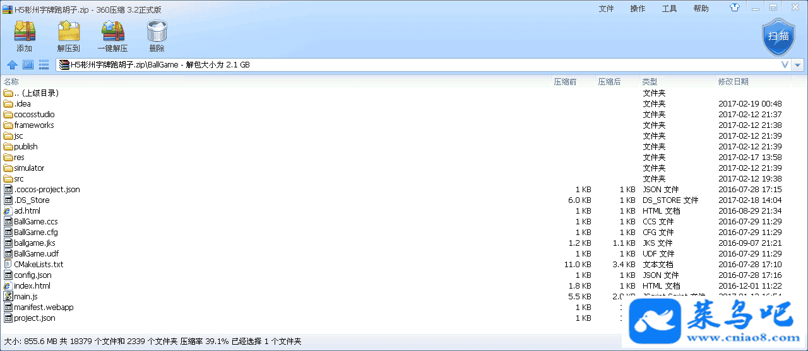Open the 工具 menu
The width and height of the screenshot is (808, 351).
[x=669, y=8]
